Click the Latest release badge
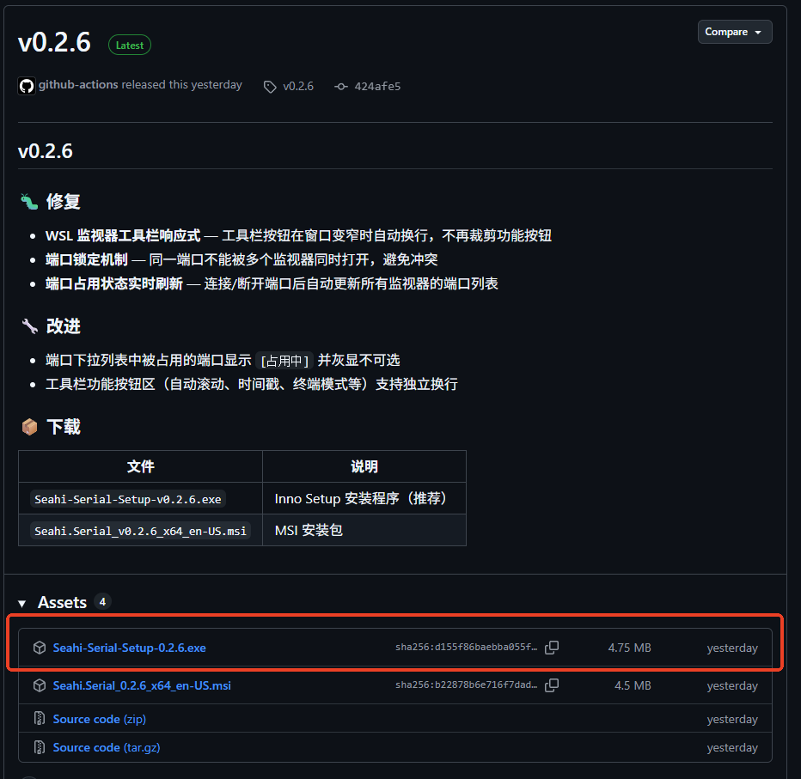 [x=129, y=45]
